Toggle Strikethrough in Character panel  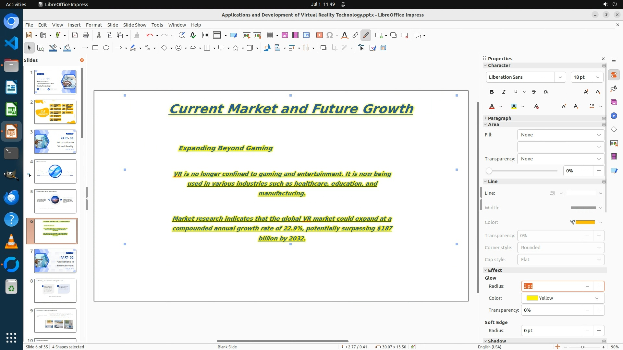tap(534, 92)
